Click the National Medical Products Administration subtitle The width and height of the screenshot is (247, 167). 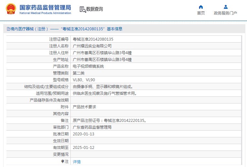[45, 13]
